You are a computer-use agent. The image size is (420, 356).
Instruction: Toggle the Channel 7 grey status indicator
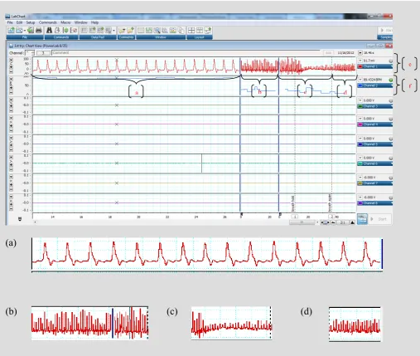(391, 178)
